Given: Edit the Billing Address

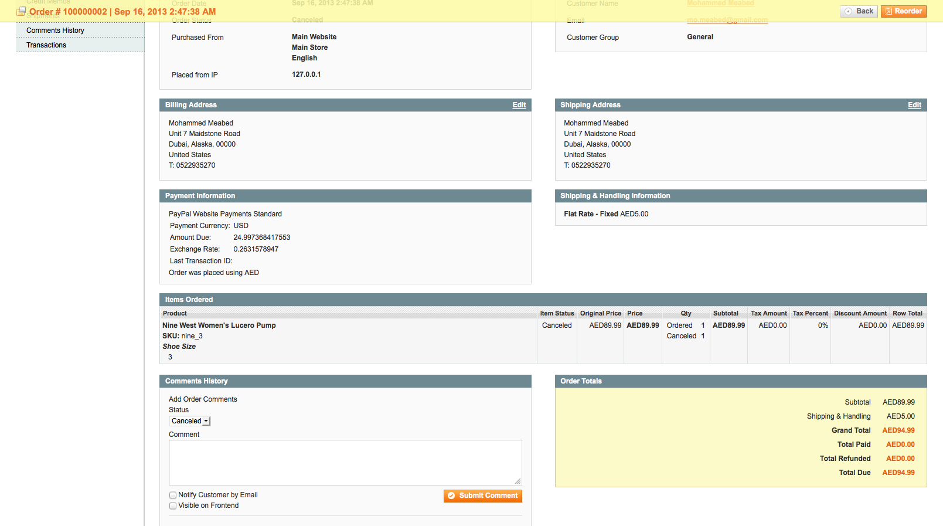Looking at the screenshot, I should pyautogui.click(x=519, y=105).
